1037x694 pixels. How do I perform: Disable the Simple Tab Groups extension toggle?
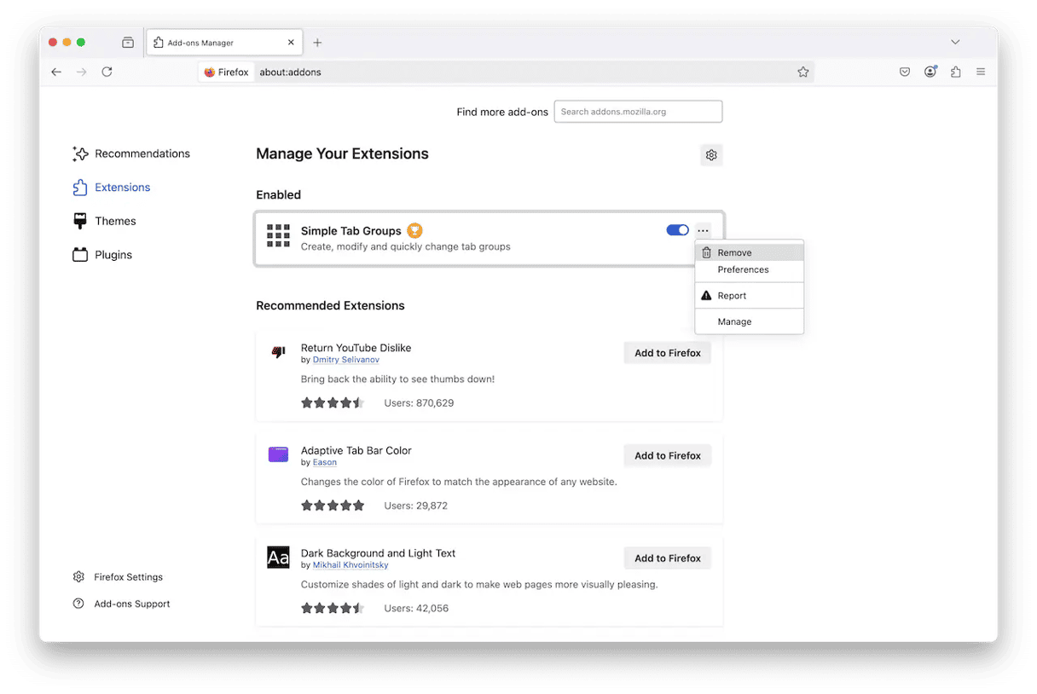pos(677,230)
